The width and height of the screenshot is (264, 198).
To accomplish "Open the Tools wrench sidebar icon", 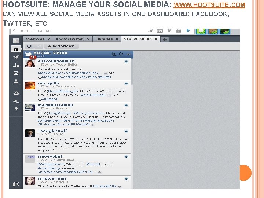I will tap(16, 101).
